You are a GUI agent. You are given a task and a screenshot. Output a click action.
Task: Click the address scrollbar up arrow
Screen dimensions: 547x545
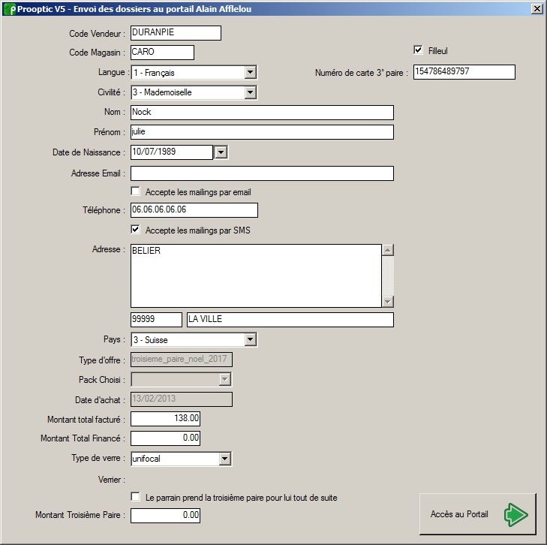pyautogui.click(x=388, y=250)
